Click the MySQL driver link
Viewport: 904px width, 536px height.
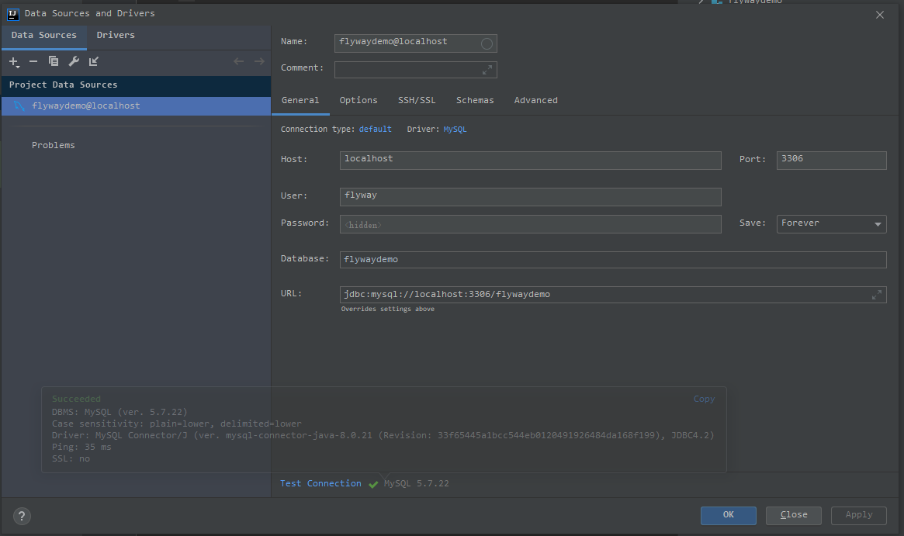pyautogui.click(x=455, y=129)
